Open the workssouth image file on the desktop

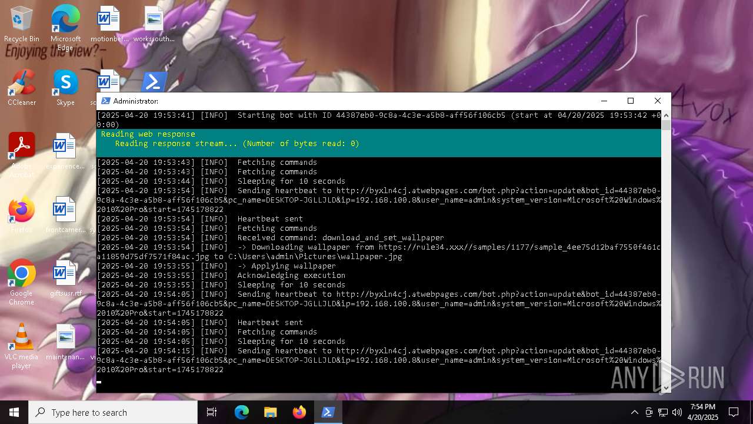click(154, 24)
